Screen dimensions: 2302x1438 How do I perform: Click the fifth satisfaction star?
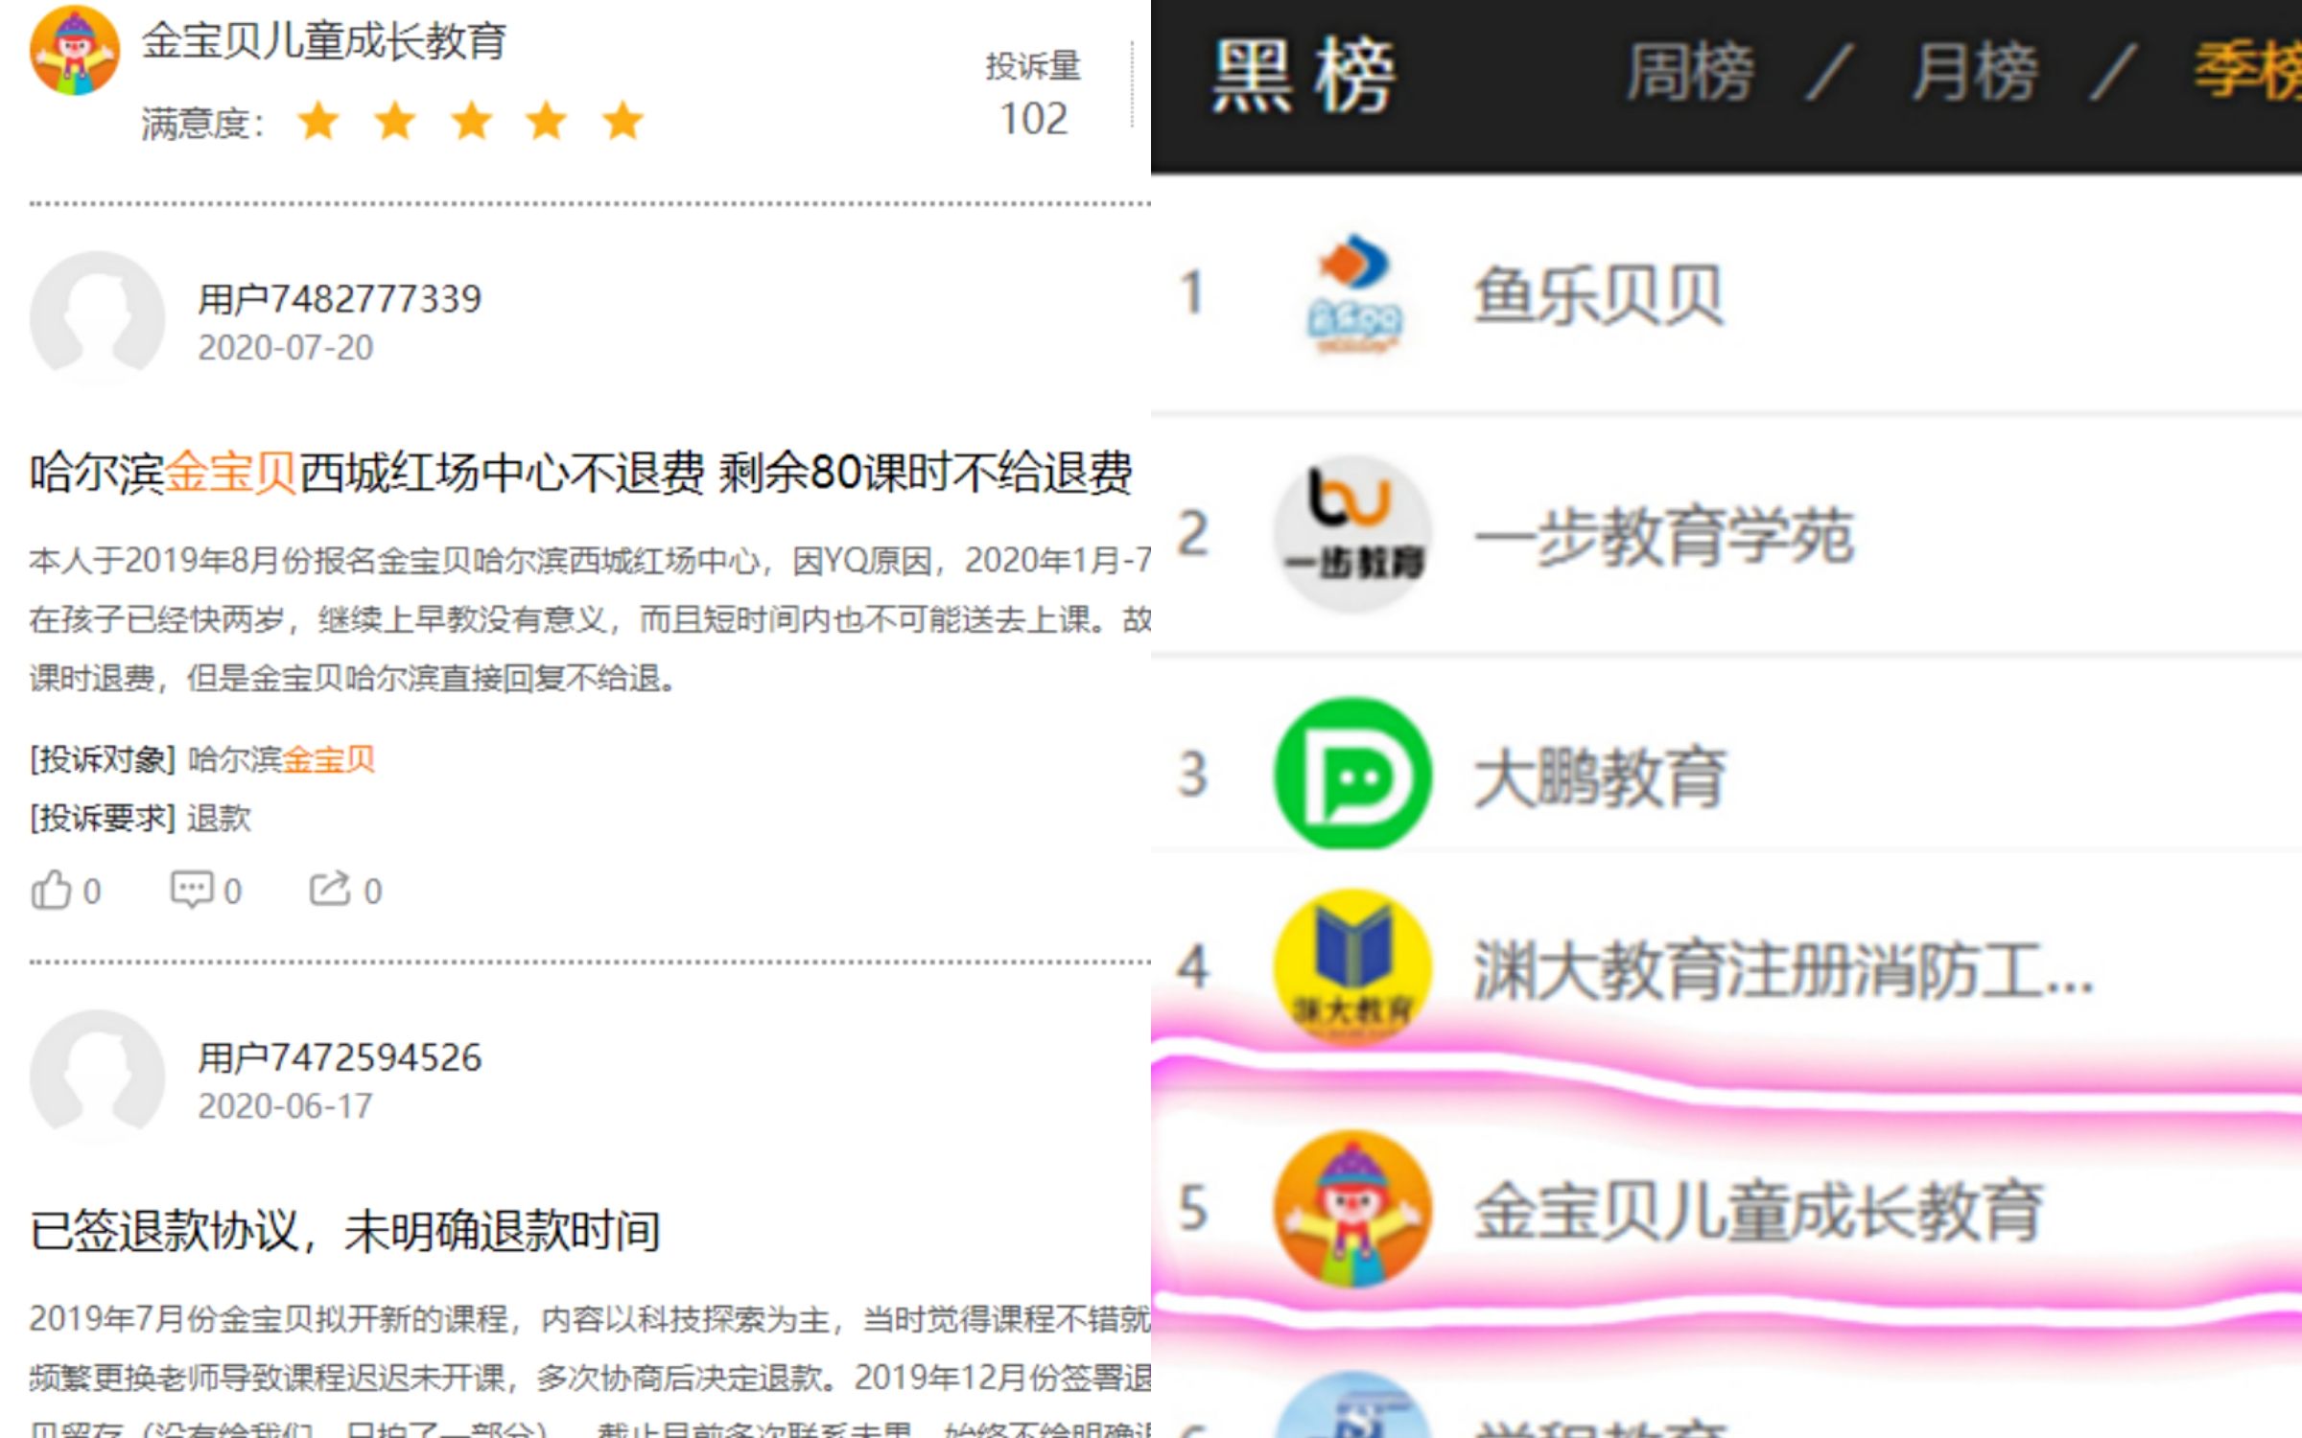click(x=623, y=122)
